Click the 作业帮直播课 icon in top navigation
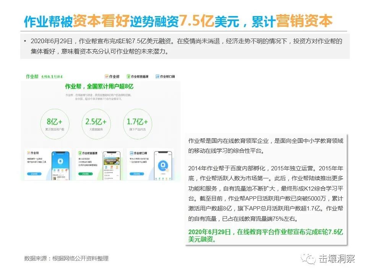Image resolution: width=367 pixels, height=275 pixels. pyautogui.click(x=129, y=76)
